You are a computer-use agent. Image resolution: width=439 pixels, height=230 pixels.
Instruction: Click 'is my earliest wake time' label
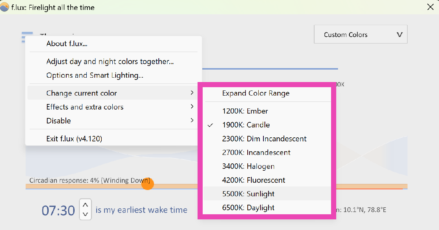[142, 210]
